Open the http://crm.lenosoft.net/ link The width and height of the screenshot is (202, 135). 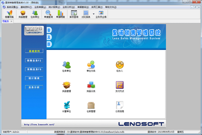pos(39,125)
